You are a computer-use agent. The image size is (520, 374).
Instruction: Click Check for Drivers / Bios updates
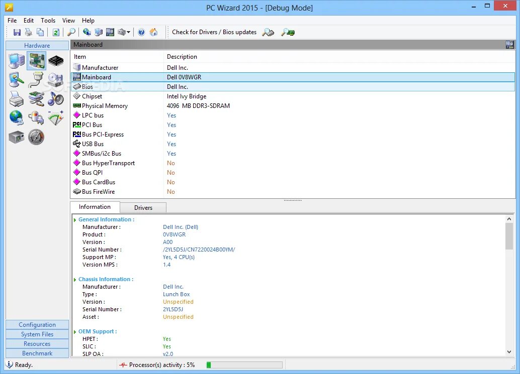click(214, 32)
